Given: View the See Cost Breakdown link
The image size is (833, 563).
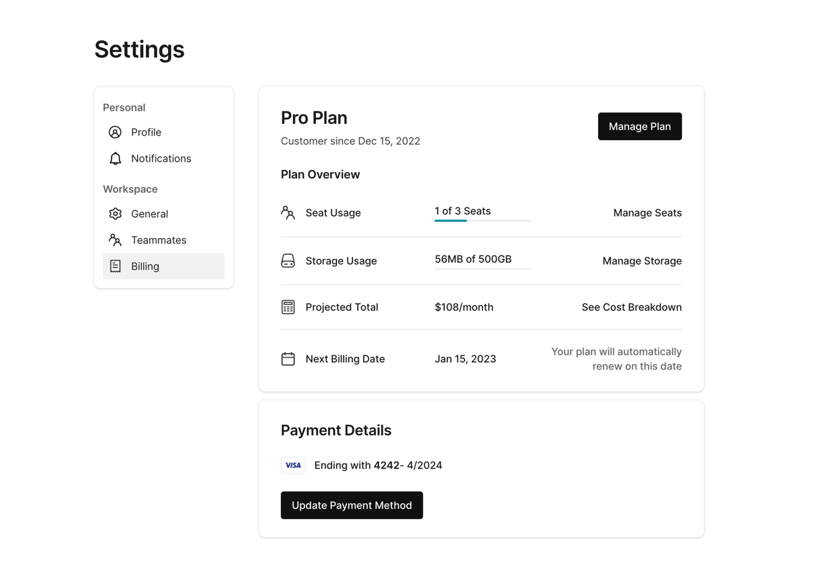Looking at the screenshot, I should pyautogui.click(x=631, y=307).
